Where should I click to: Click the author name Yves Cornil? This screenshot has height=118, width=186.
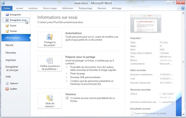pos(168,94)
